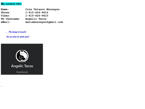145x109 pixels.
Task: Click the 'Phone:' label
Action: coord(6,12)
